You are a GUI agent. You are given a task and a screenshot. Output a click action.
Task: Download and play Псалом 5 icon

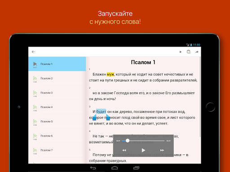coord(35,121)
